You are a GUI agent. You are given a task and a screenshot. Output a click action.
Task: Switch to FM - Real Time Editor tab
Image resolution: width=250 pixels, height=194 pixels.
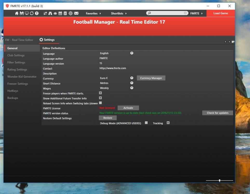(x=19, y=40)
